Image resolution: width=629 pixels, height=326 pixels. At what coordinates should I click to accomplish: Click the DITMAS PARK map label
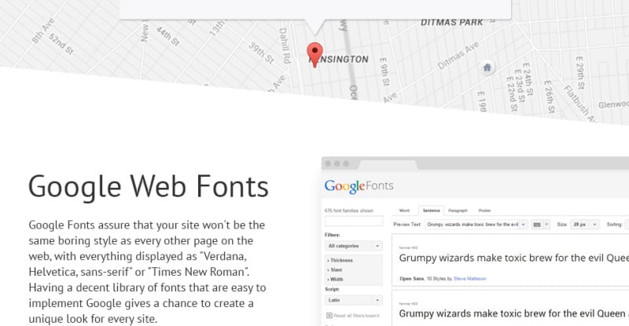point(451,23)
